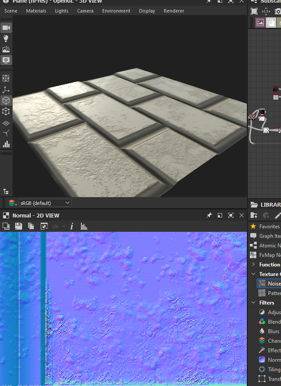Screen dimensions: 281x386
Task: Click the layered squares icon beside the graph picture icon
Action: 271,23
